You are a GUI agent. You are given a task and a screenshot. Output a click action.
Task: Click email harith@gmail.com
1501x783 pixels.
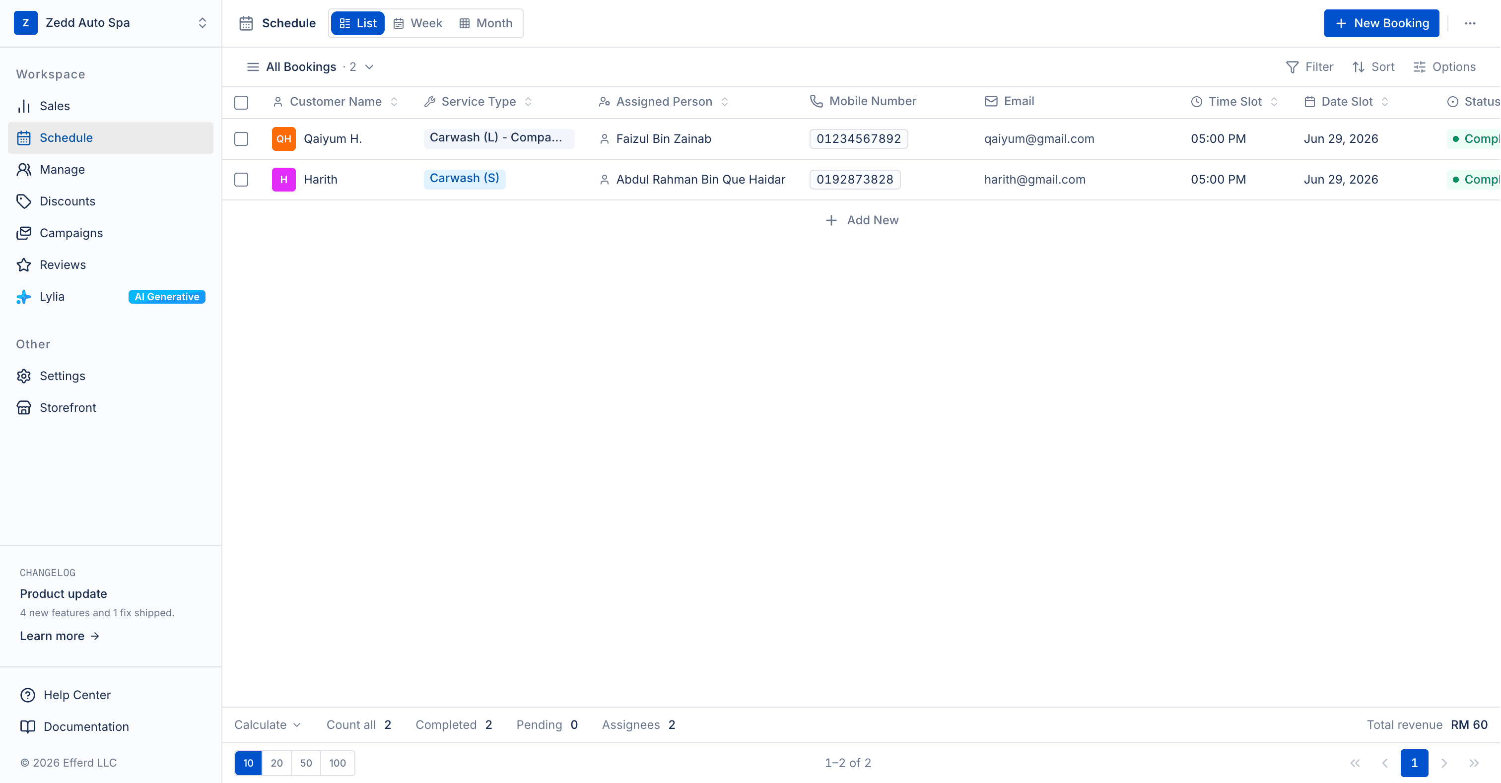1035,180
